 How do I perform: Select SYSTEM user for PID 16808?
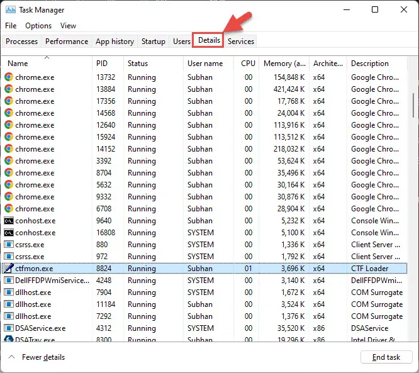coord(201,233)
